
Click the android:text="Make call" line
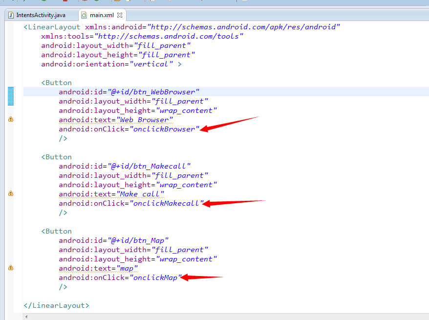tap(111, 194)
